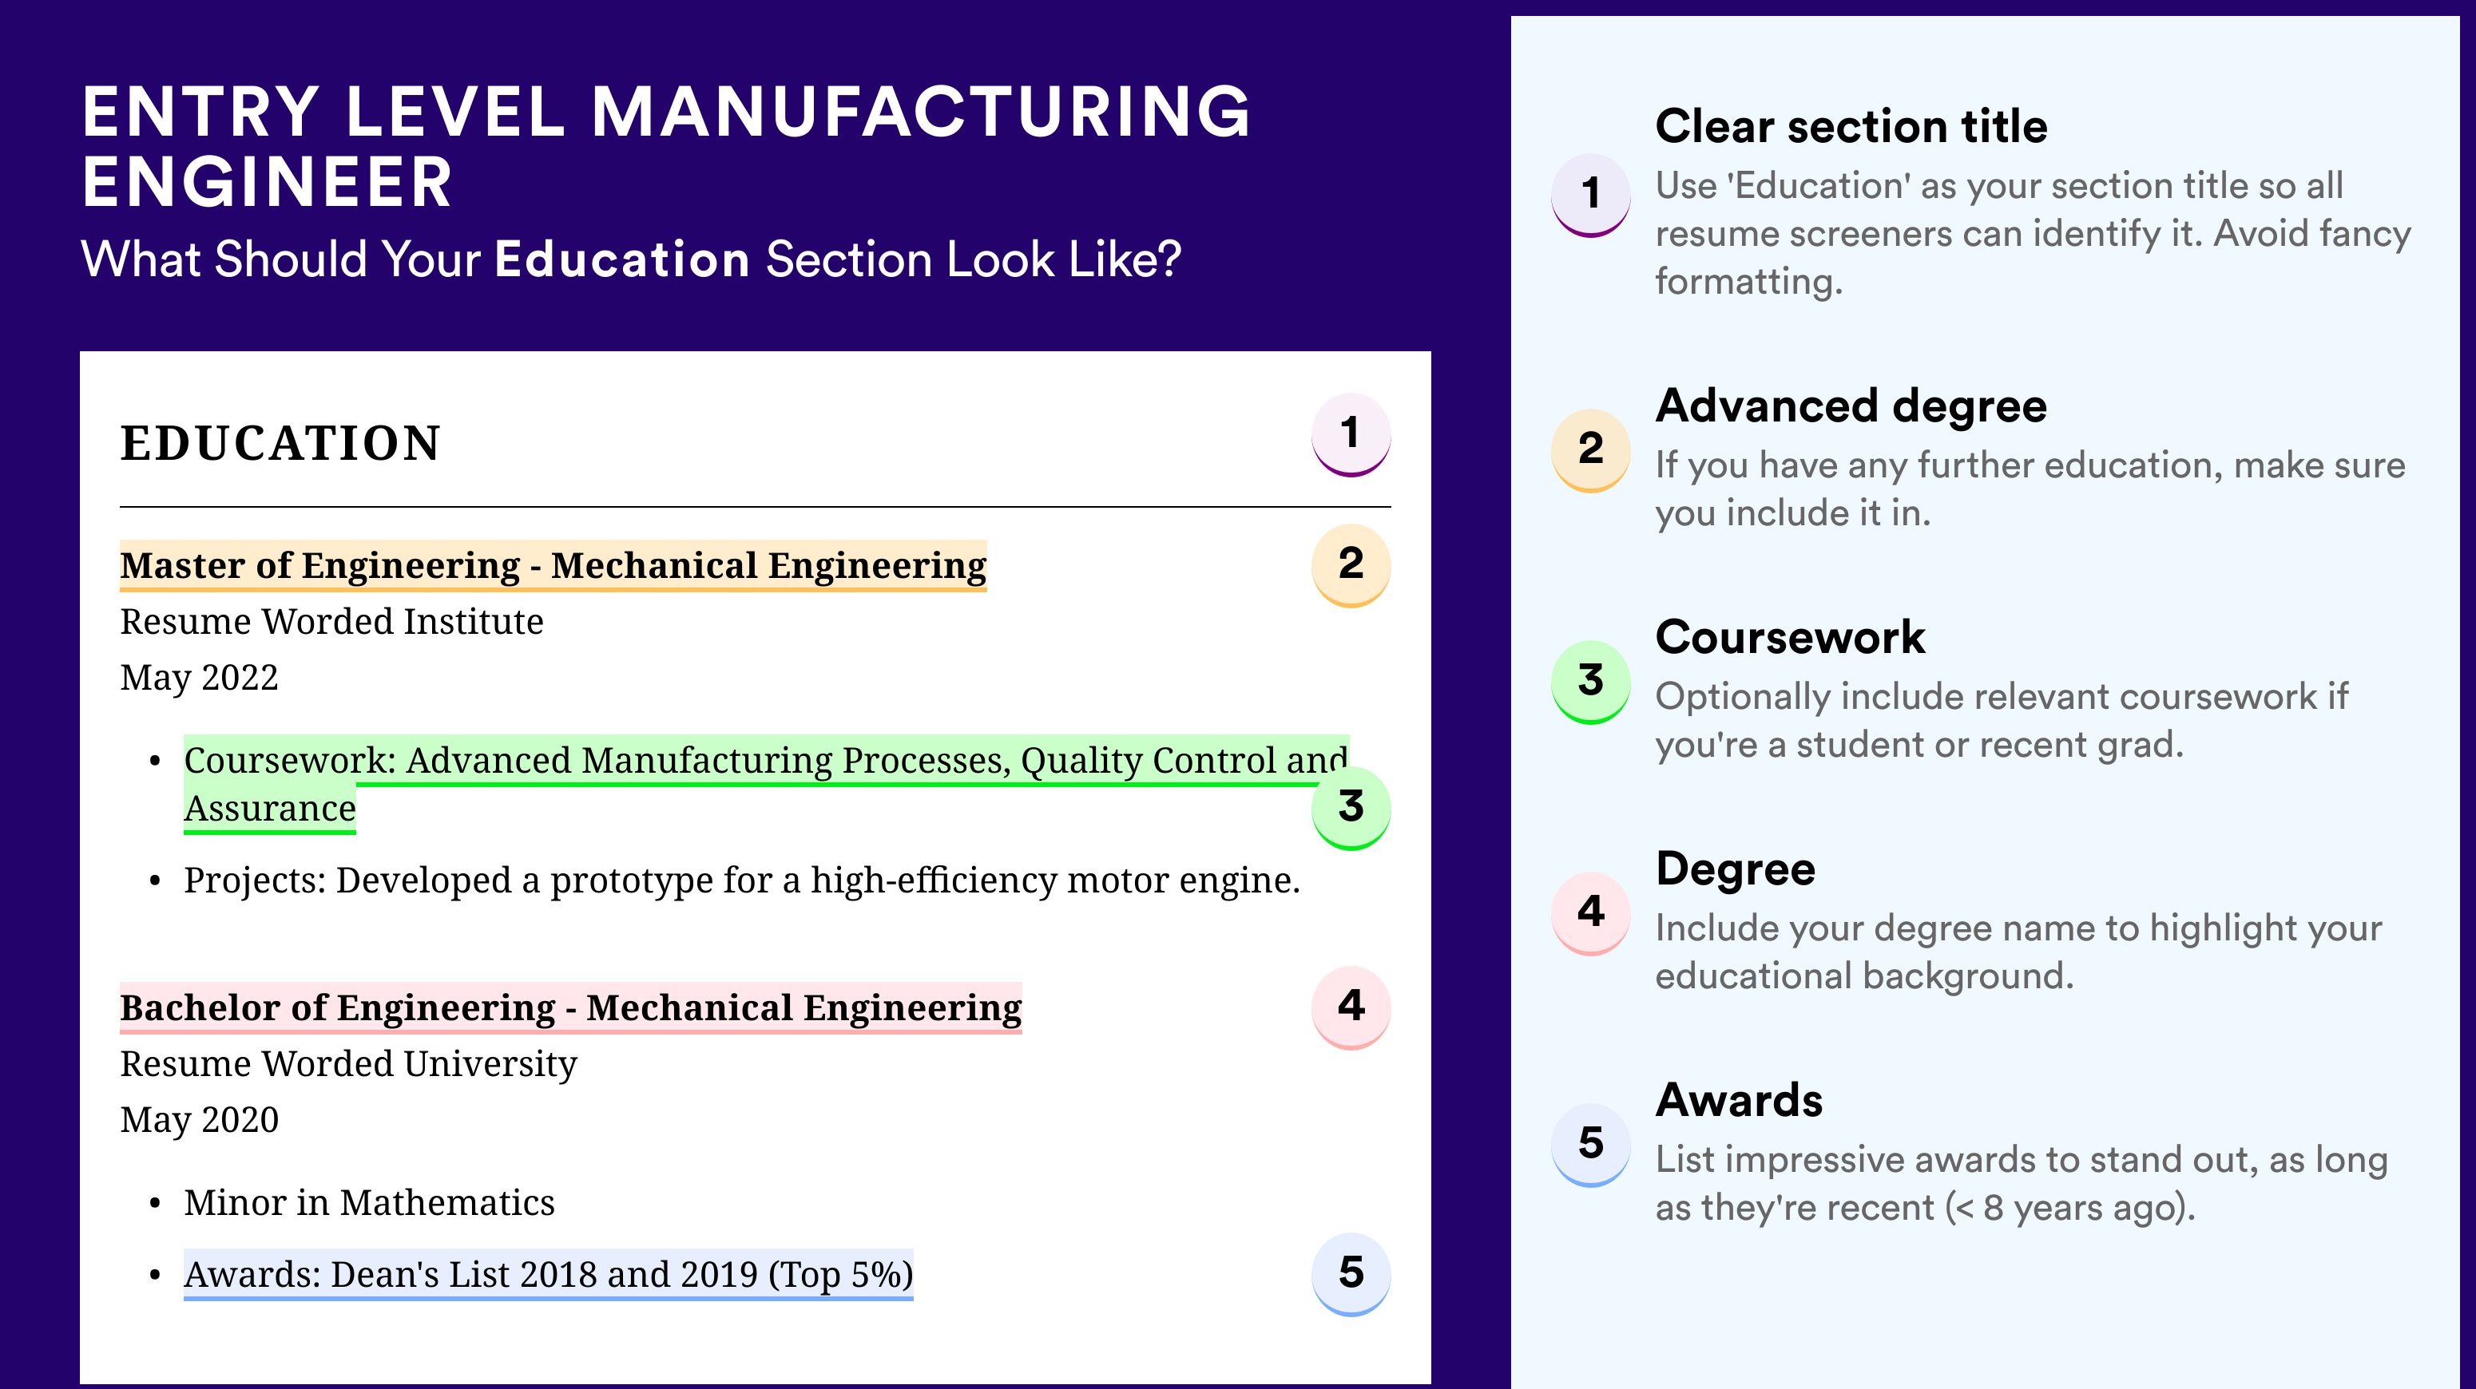
Task: Click the green number 3 badge next to Coursework line
Action: click(x=1351, y=808)
